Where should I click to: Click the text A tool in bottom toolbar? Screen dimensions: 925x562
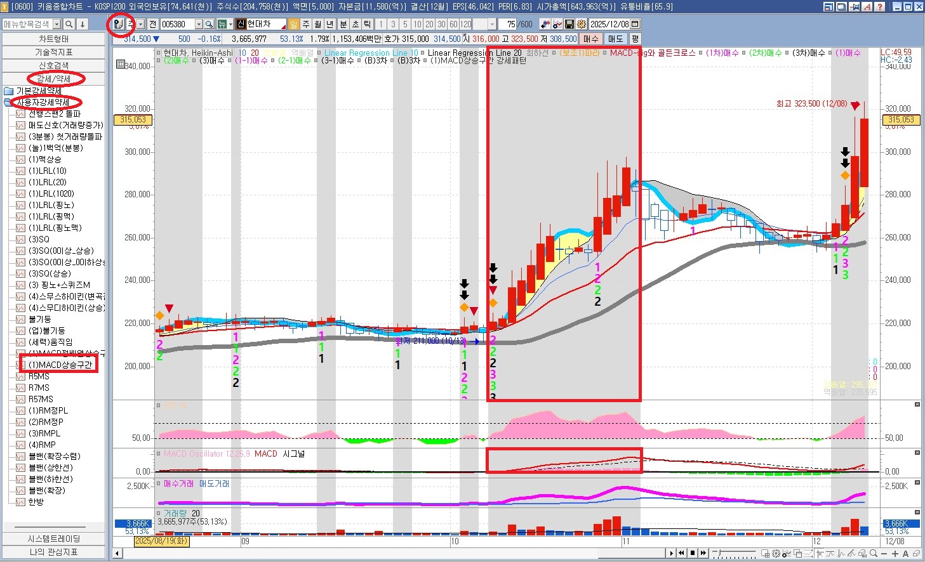pyautogui.click(x=905, y=554)
